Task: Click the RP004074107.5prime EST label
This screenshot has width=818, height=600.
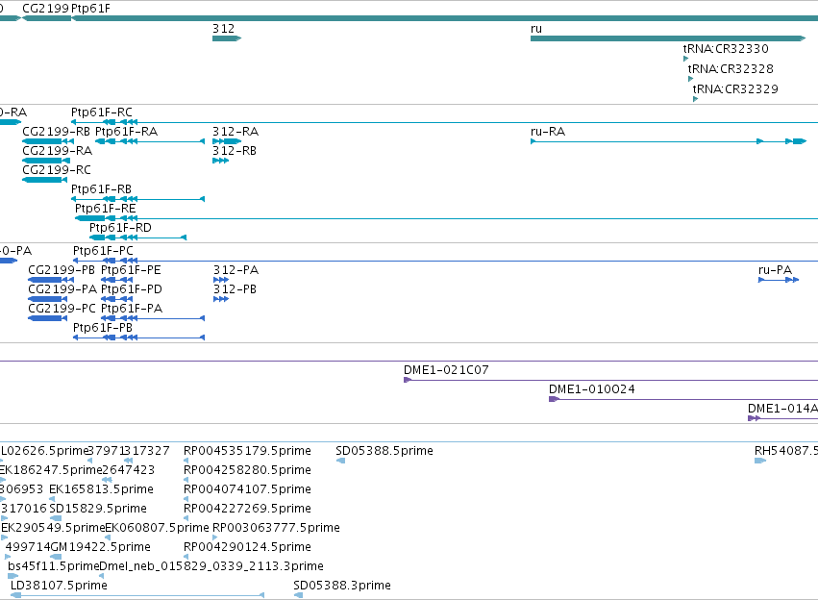Action: 247,489
